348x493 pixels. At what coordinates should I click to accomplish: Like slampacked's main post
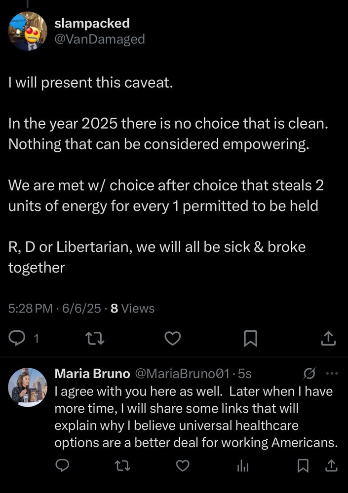pyautogui.click(x=172, y=338)
